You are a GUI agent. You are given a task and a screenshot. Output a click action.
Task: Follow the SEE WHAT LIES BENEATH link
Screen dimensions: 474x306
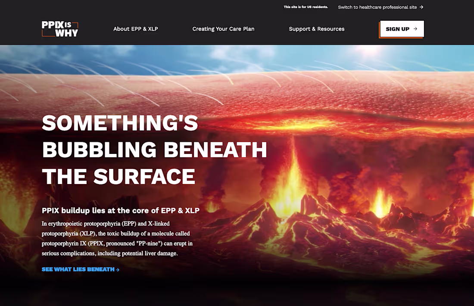(78, 269)
